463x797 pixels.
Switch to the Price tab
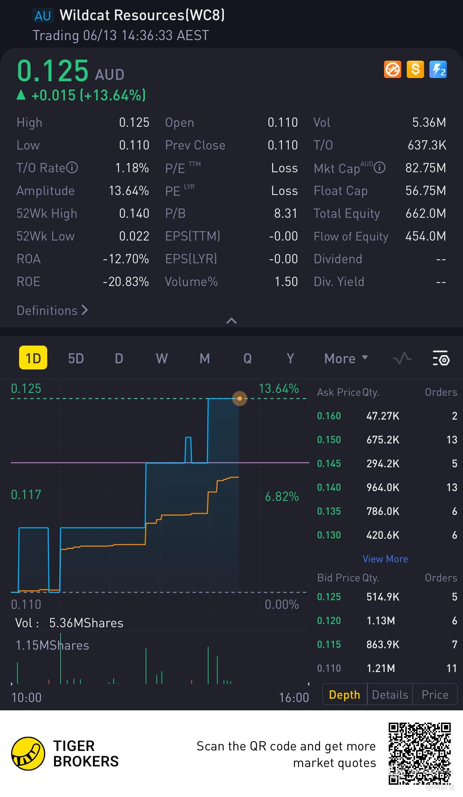[x=435, y=694]
